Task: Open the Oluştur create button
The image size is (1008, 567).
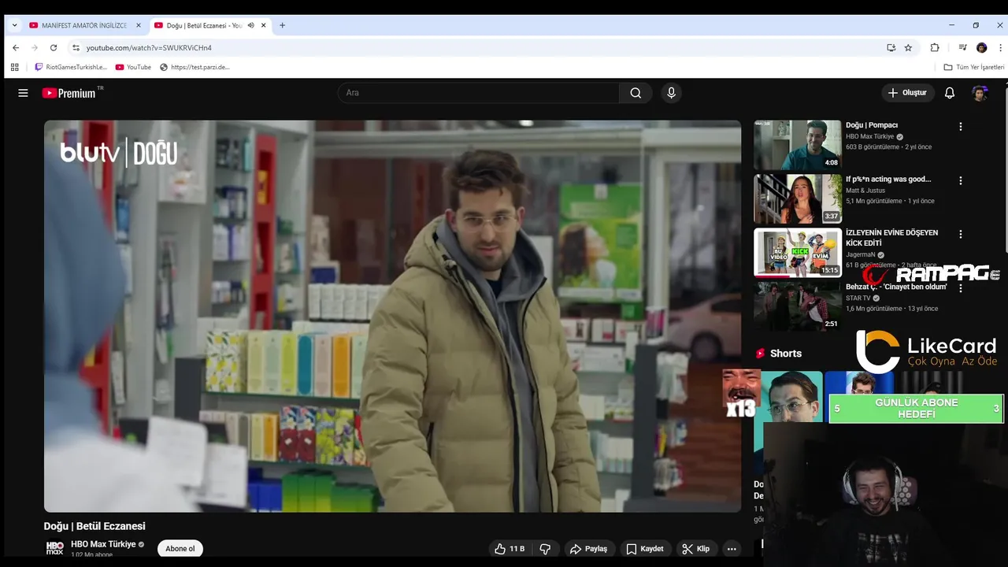Action: [x=907, y=93]
